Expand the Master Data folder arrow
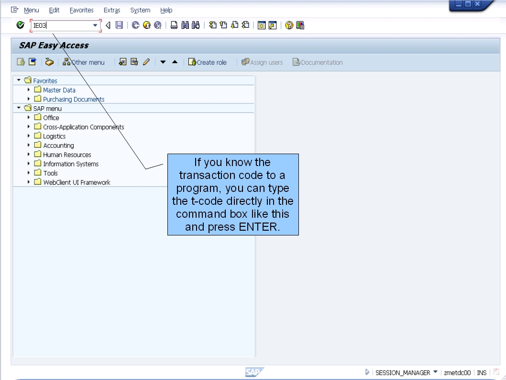The image size is (506, 380). pyautogui.click(x=28, y=89)
